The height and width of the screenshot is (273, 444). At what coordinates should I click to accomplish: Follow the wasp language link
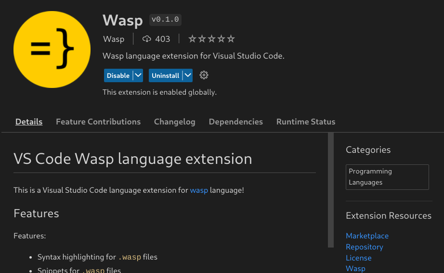tap(199, 190)
